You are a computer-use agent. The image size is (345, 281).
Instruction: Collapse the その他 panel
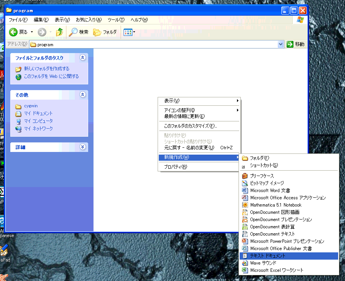tap(82, 95)
